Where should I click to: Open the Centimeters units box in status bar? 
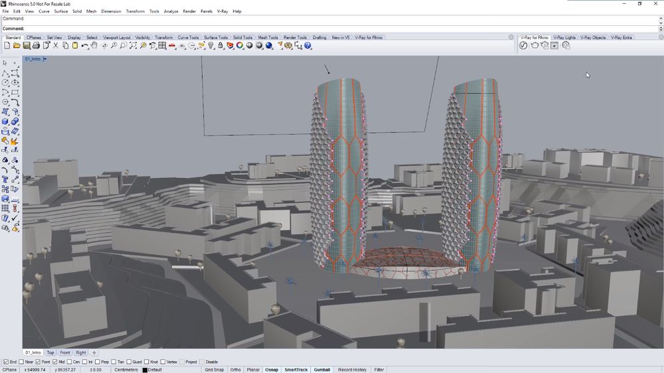[x=126, y=370]
